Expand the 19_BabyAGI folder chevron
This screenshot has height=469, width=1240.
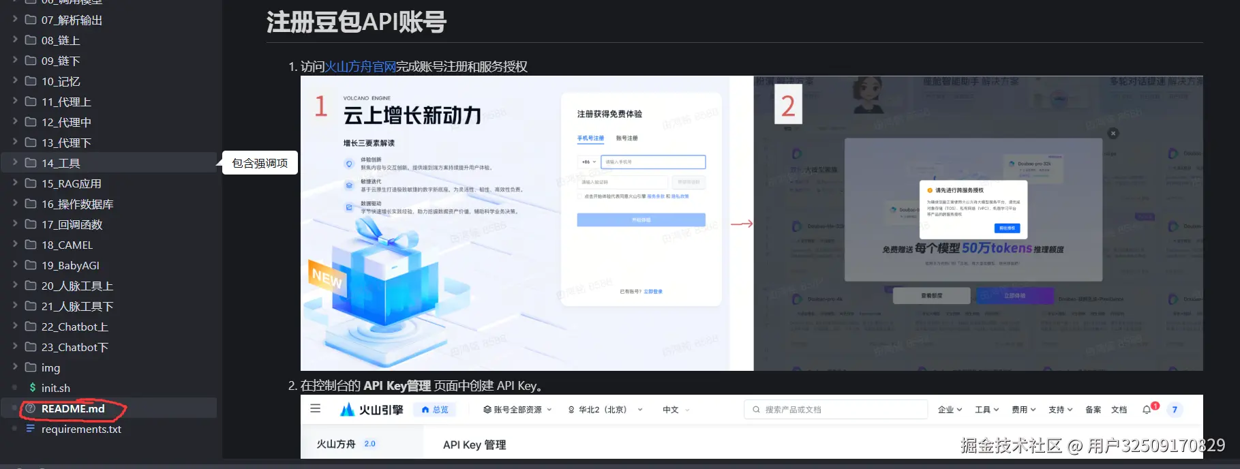coord(15,264)
